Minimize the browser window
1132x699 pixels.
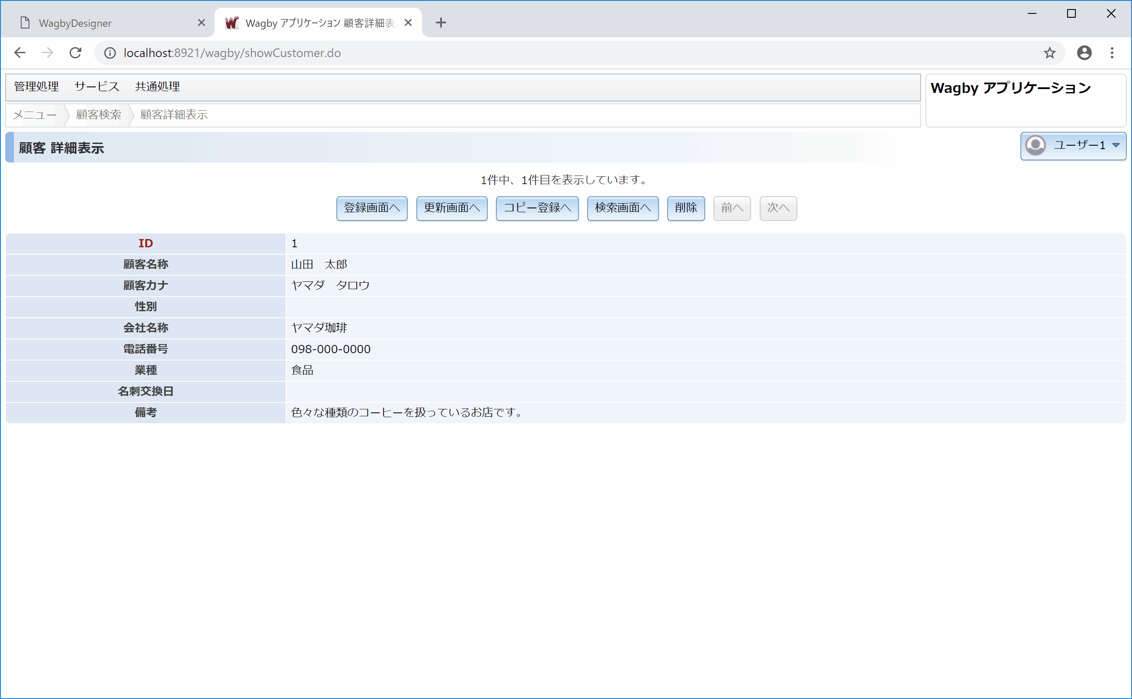pos(1032,13)
